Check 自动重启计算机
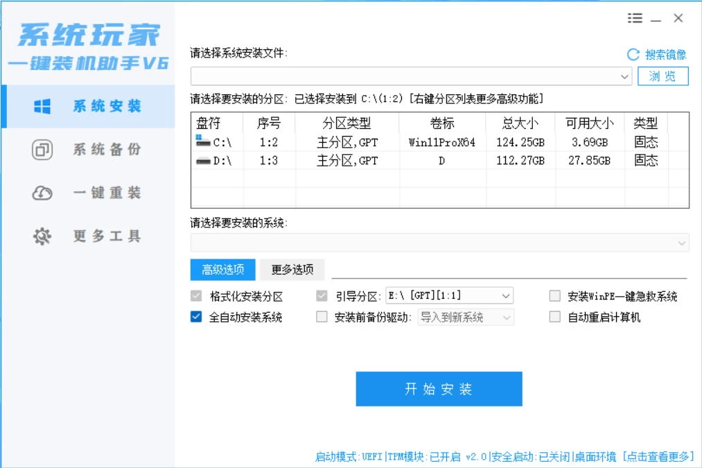702x468 pixels. (x=555, y=317)
